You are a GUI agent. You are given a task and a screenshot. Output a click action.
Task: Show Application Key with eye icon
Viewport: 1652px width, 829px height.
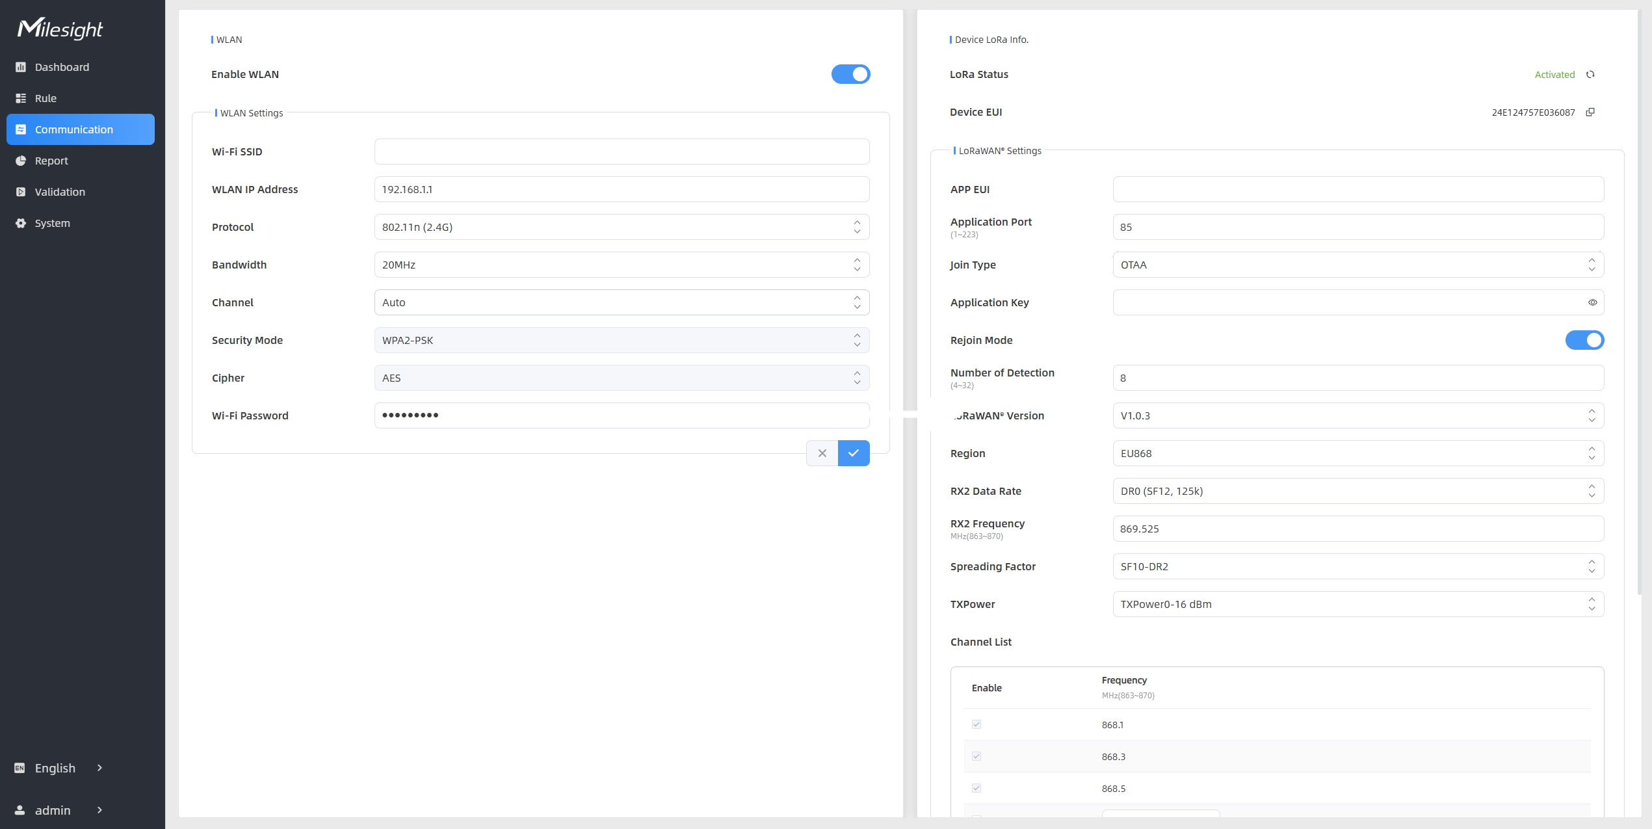tap(1592, 302)
